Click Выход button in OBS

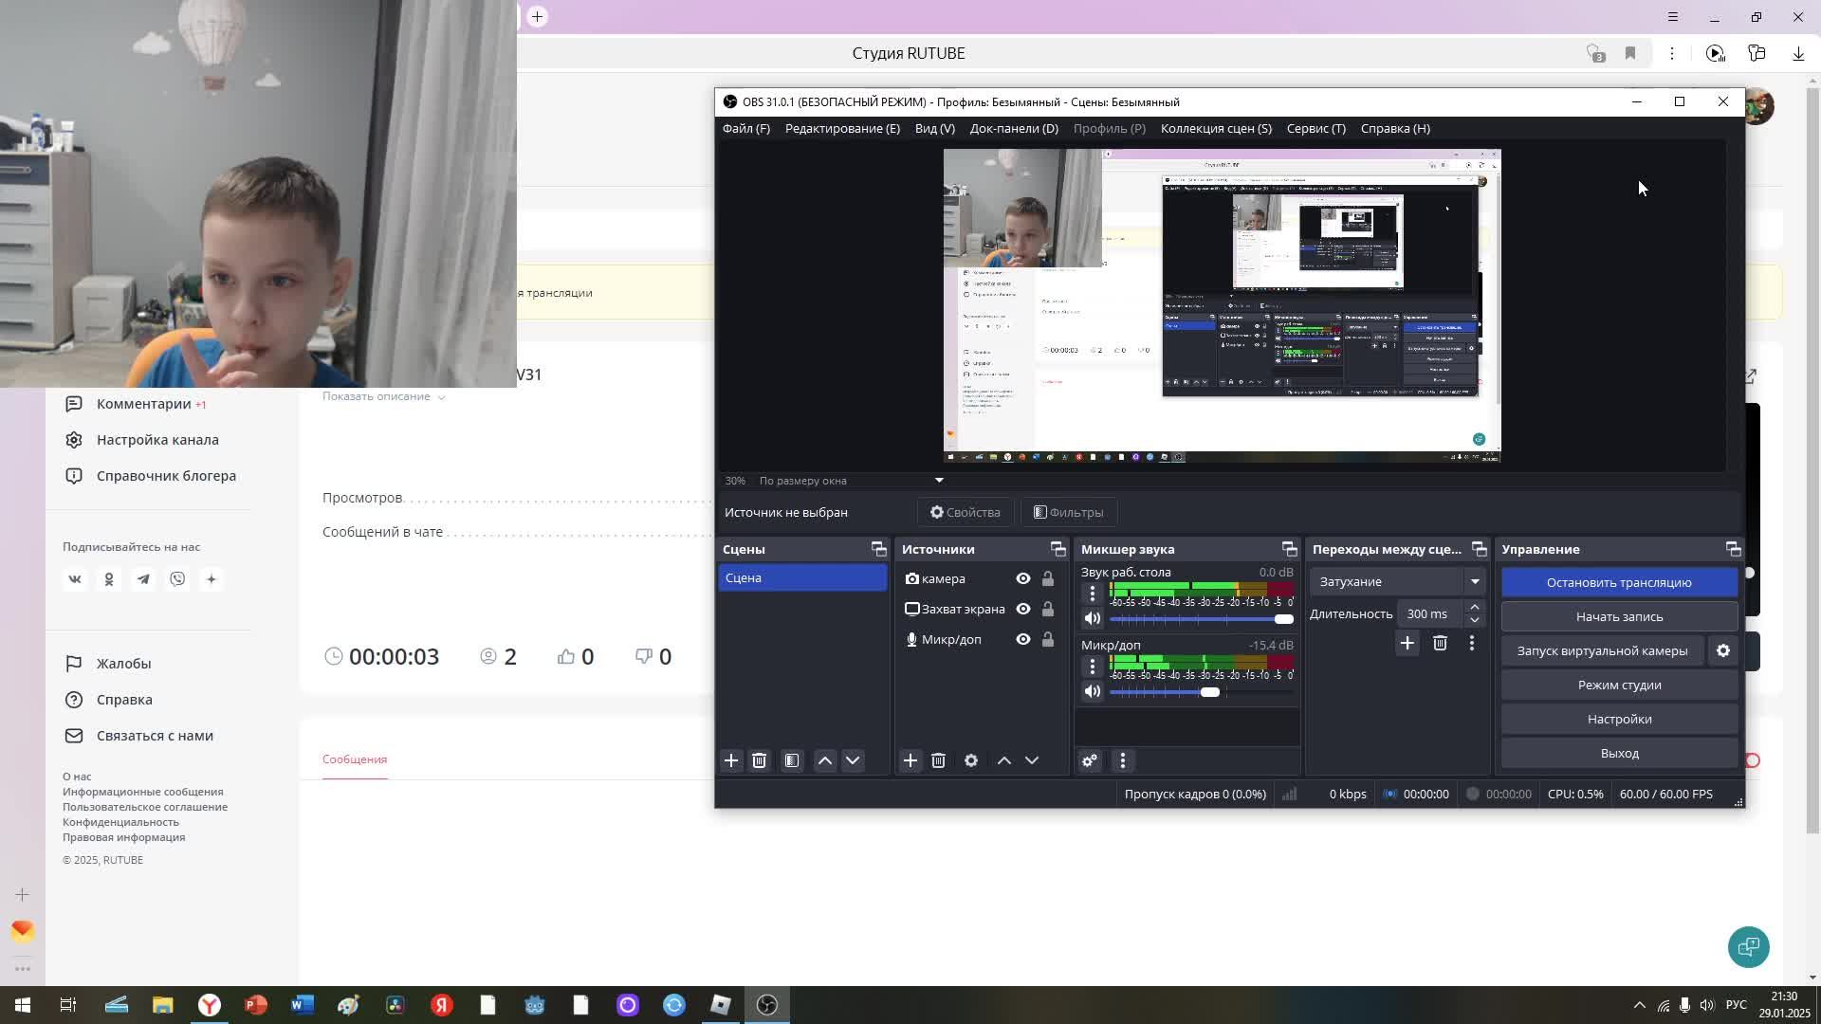point(1619,753)
